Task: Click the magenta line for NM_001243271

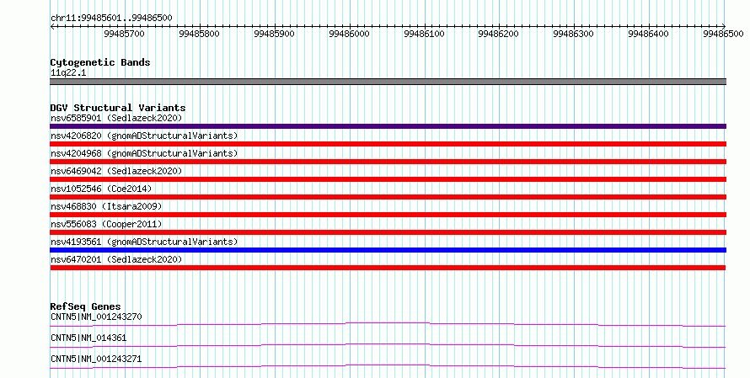Action: (x=388, y=366)
